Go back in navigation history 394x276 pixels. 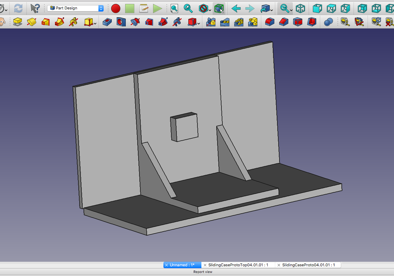pyautogui.click(x=236, y=8)
